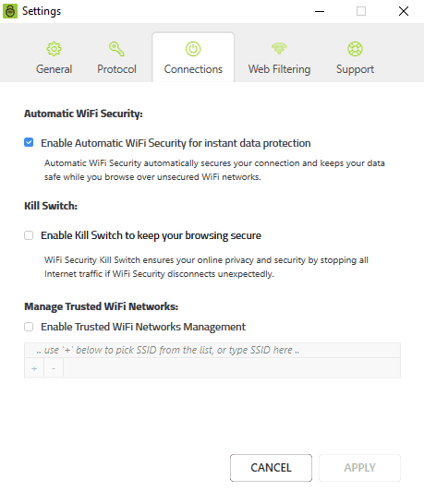Click 'Enable Kill Switch to keep your browsing secure' label
424x503 pixels.
coord(151,235)
